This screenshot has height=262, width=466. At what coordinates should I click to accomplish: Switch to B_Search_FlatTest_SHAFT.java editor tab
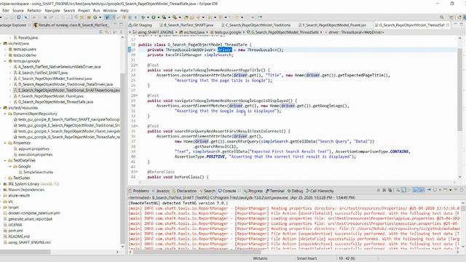pyautogui.click(x=186, y=25)
